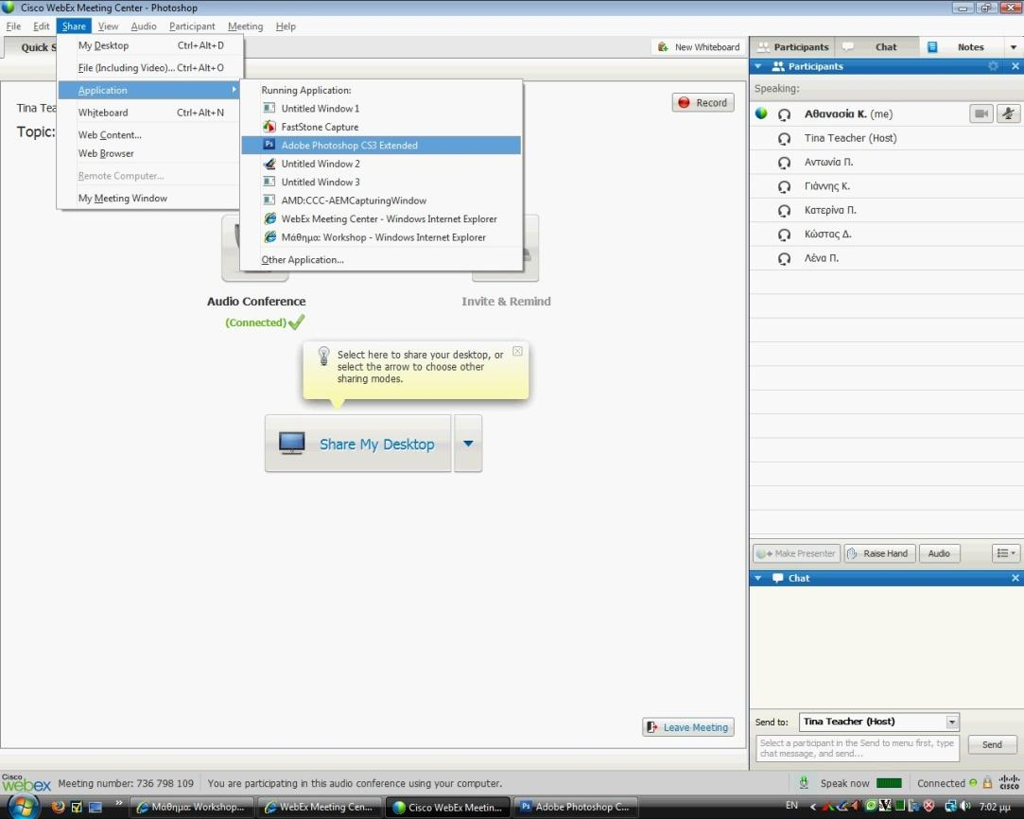Image resolution: width=1024 pixels, height=819 pixels.
Task: Open the Help menu
Action: (286, 26)
